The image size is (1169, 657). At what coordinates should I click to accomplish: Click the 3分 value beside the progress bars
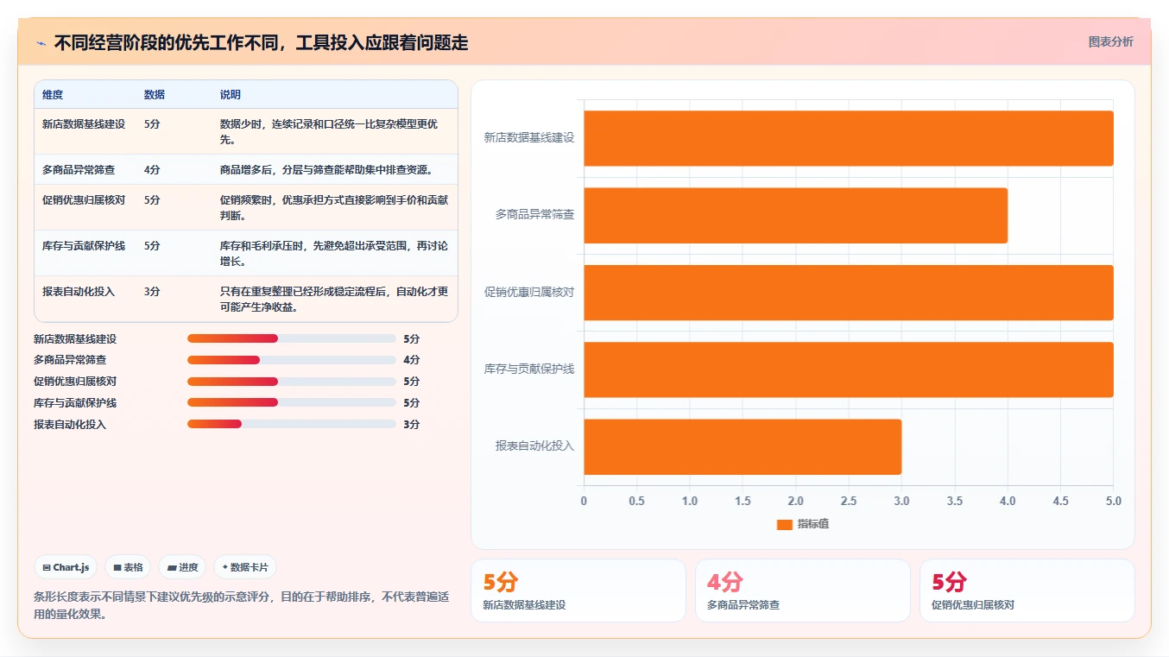pyautogui.click(x=412, y=425)
